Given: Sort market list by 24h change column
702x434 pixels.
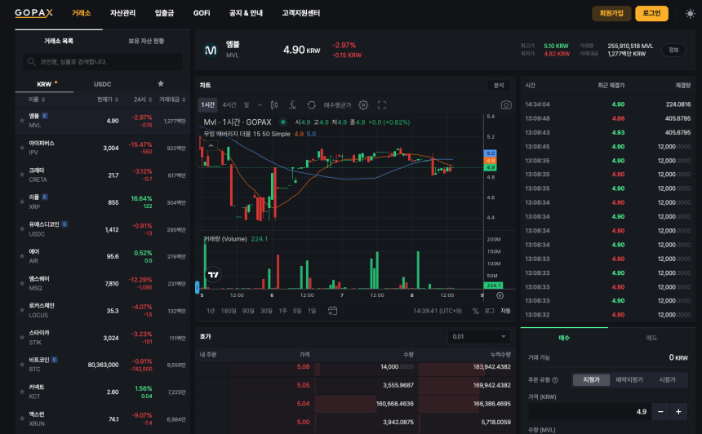Looking at the screenshot, I should (x=143, y=100).
